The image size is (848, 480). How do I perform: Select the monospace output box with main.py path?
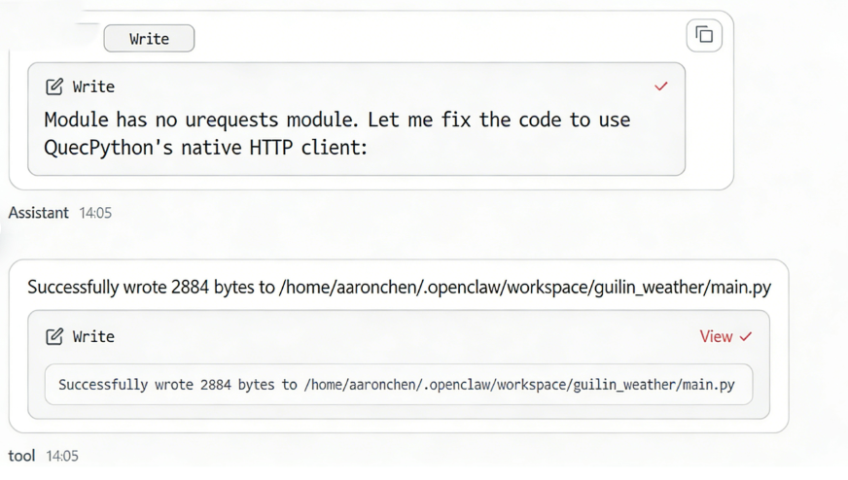(398, 385)
